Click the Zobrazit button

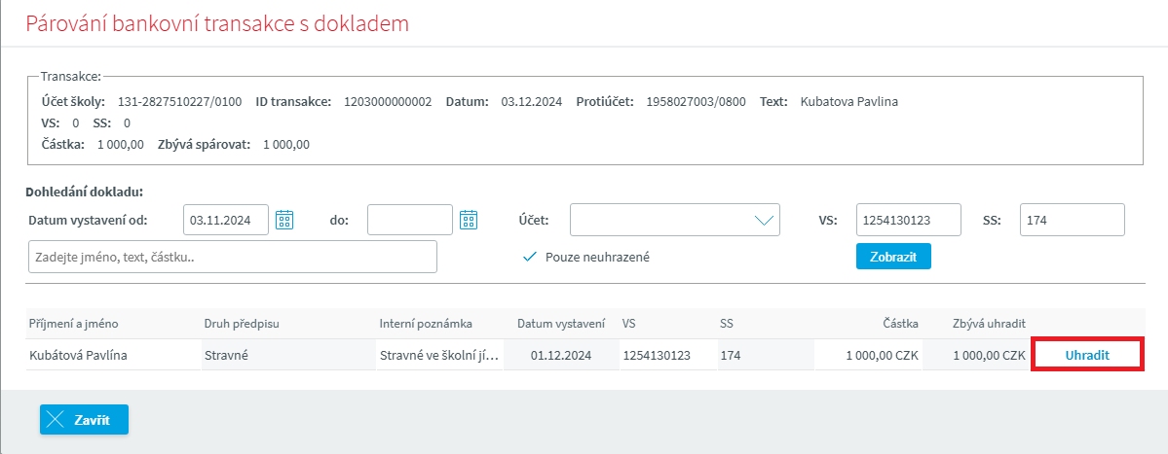click(x=893, y=256)
